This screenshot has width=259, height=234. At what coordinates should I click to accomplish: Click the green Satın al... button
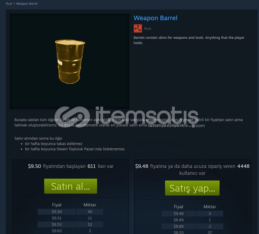pyautogui.click(x=71, y=186)
